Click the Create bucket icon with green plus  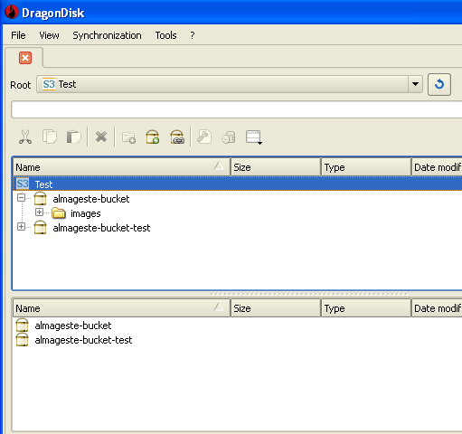(x=153, y=137)
